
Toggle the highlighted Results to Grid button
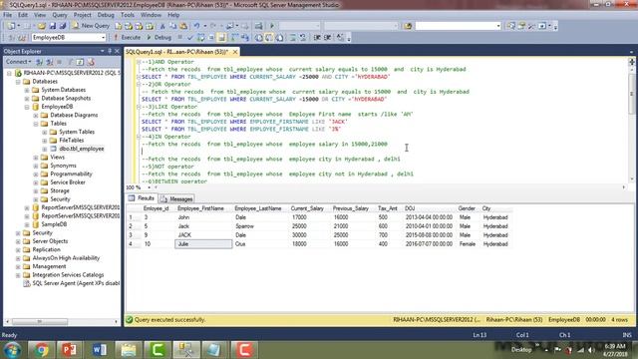pos(269,38)
